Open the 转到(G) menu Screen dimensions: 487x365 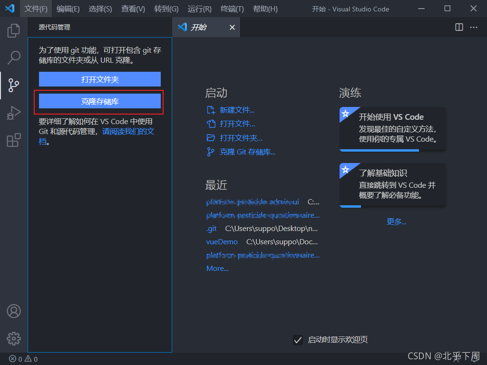coord(166,9)
